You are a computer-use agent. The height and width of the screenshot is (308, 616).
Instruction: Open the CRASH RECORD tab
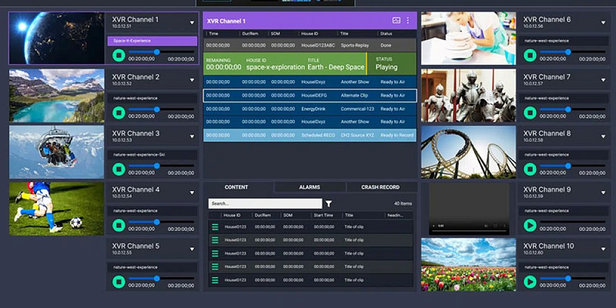coord(380,187)
